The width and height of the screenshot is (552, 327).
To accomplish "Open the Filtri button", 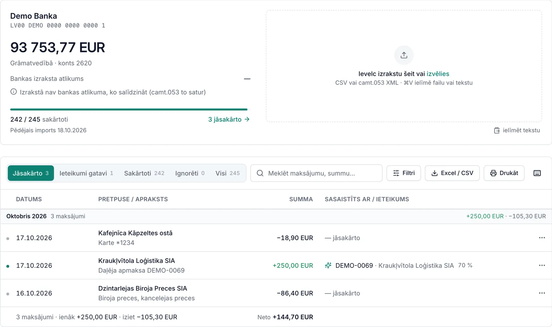I will [404, 173].
